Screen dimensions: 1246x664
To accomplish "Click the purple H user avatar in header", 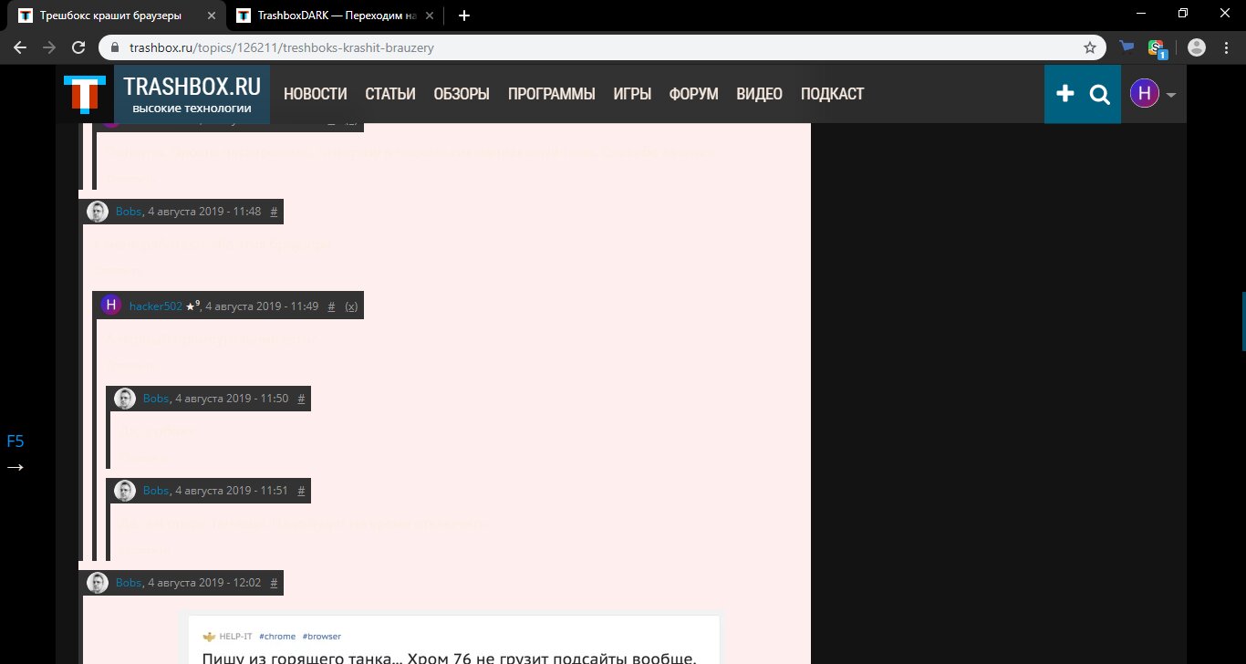I will pyautogui.click(x=1145, y=93).
